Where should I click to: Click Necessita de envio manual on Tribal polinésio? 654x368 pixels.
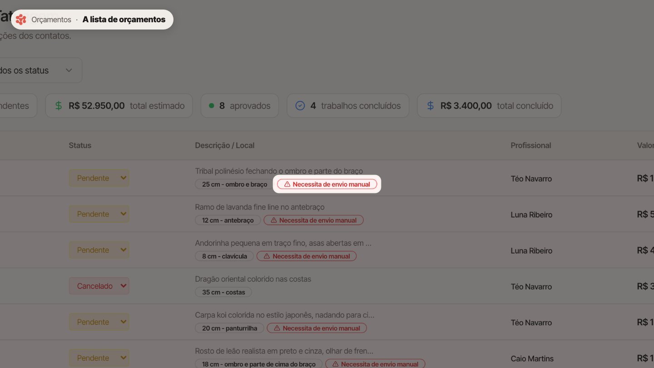(x=327, y=184)
